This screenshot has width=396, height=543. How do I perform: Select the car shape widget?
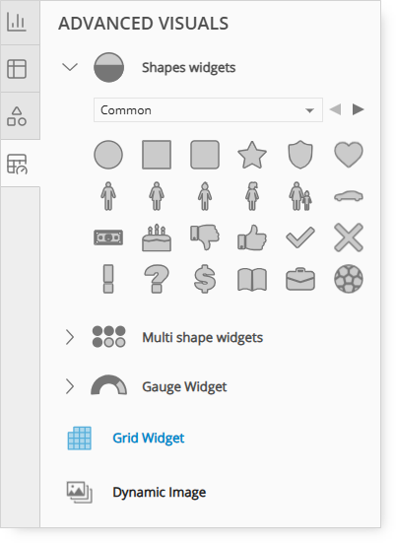[x=349, y=196]
